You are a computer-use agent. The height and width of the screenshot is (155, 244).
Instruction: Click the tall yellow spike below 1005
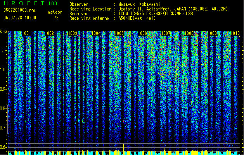(x=124, y=149)
